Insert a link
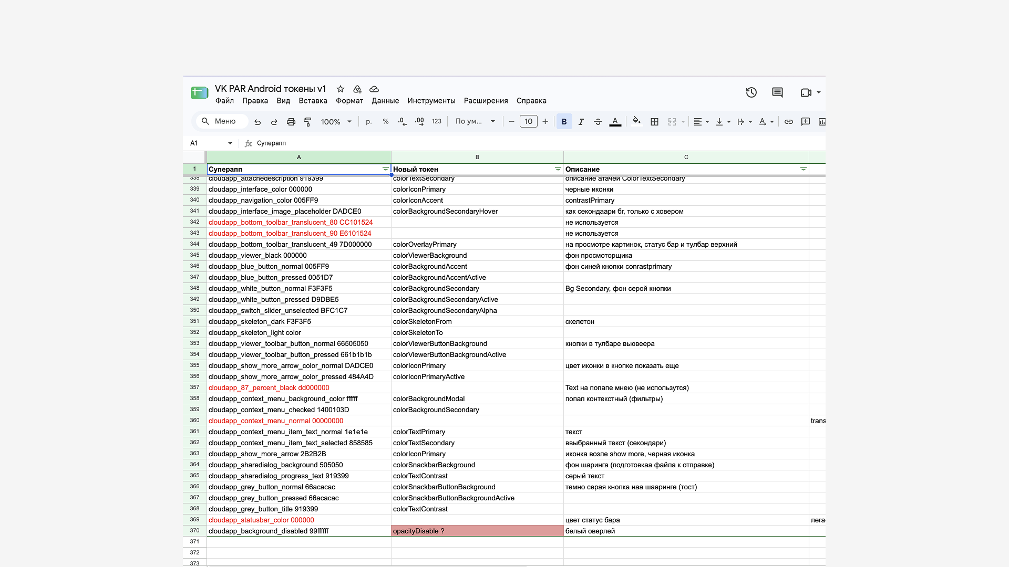The width and height of the screenshot is (1009, 567). point(789,122)
